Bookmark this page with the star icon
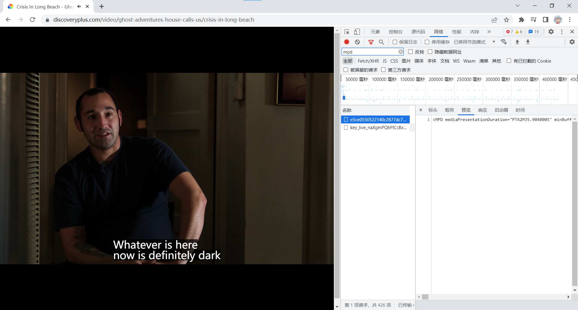This screenshot has height=310, width=578. pos(507,20)
